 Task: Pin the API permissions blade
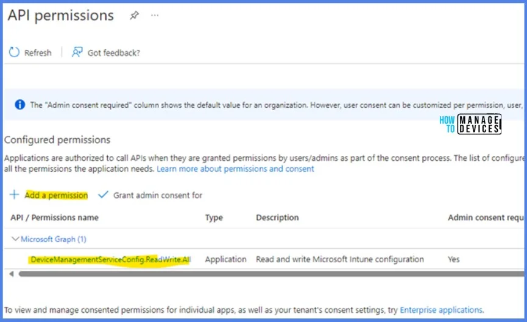click(134, 15)
